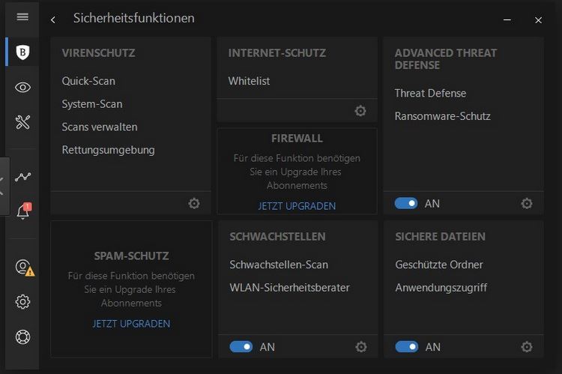Open the Whitelist in Internet-Schutz
Screen dimensions: 562x374
point(249,81)
